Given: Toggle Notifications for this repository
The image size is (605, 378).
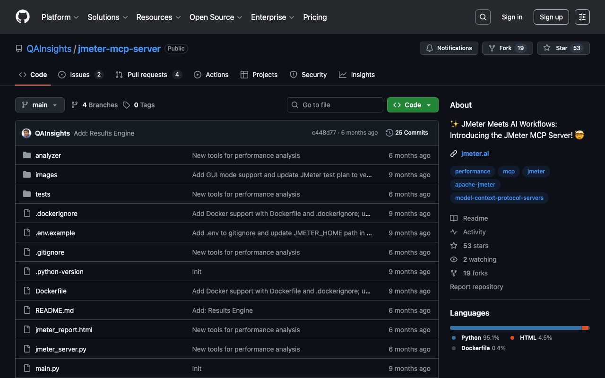Looking at the screenshot, I should pos(449,48).
